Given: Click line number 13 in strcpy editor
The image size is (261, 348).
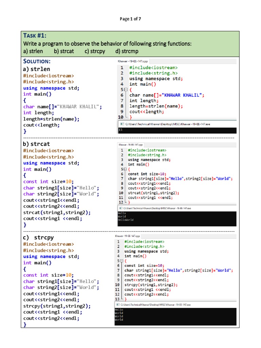Looking at the screenshot, I should click(117, 299).
